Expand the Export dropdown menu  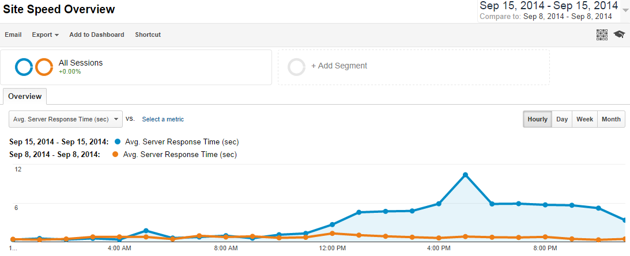pos(46,35)
